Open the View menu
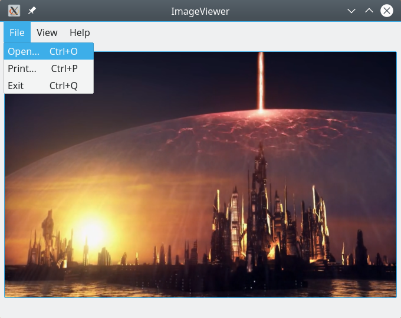Screen dimensions: 401x318 47,32
